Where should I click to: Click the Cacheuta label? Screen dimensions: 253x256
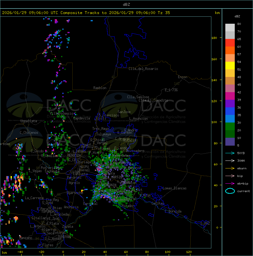coord(52,171)
